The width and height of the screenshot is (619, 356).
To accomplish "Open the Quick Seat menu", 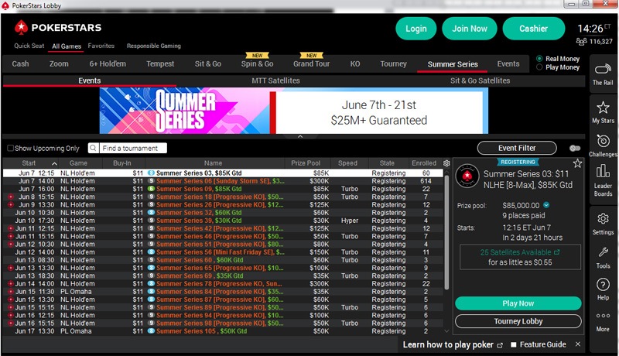I will [x=29, y=46].
